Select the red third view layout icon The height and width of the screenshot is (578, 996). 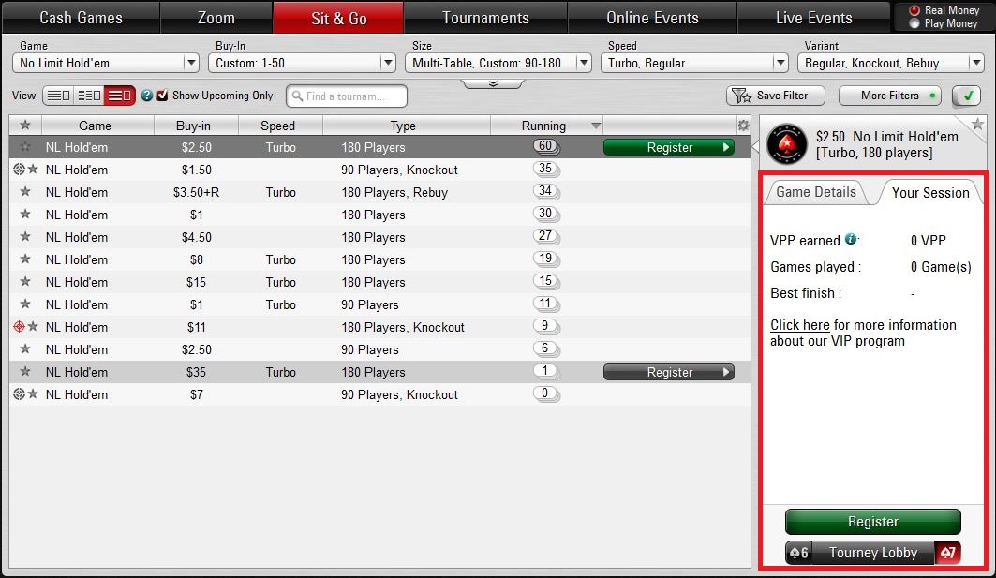(119, 96)
